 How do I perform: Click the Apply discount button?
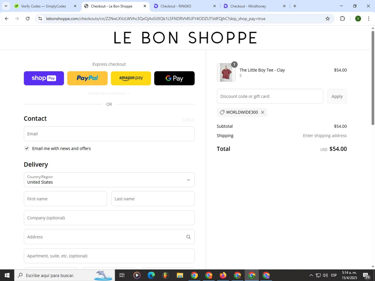[x=337, y=96]
